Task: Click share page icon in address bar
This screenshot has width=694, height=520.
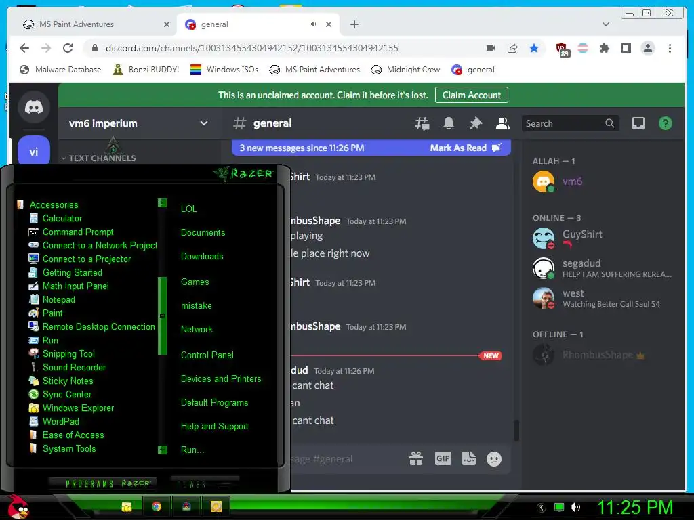Action: pos(512,48)
